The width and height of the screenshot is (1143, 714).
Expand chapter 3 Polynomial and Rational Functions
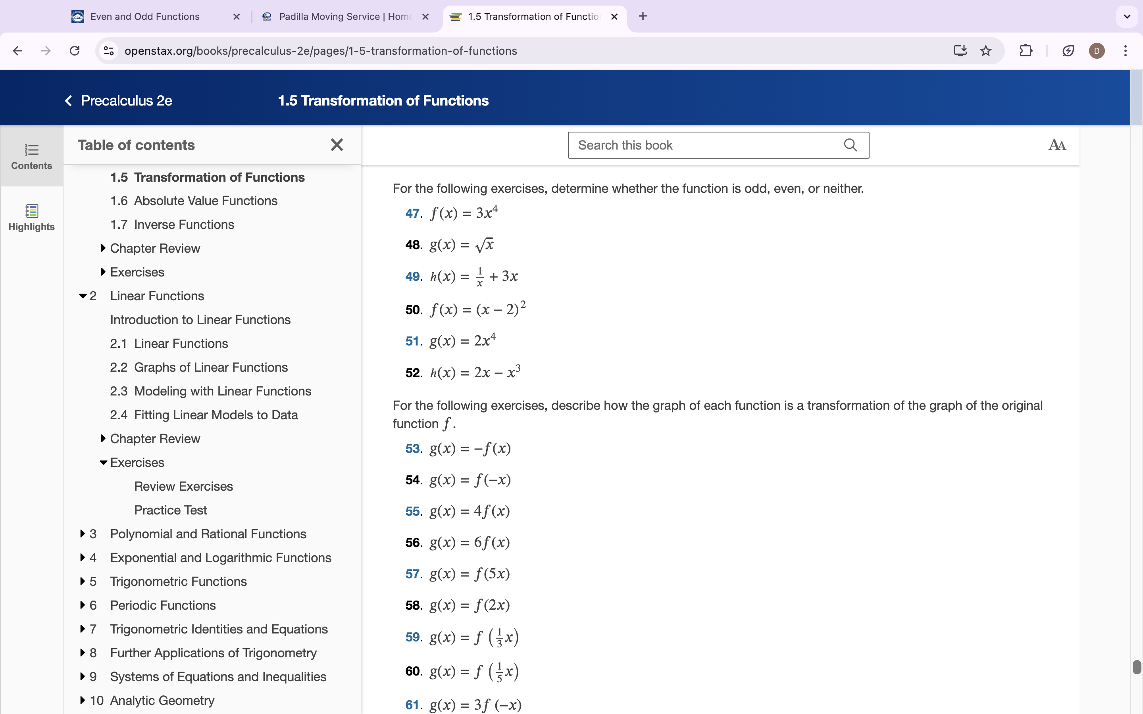pyautogui.click(x=83, y=534)
